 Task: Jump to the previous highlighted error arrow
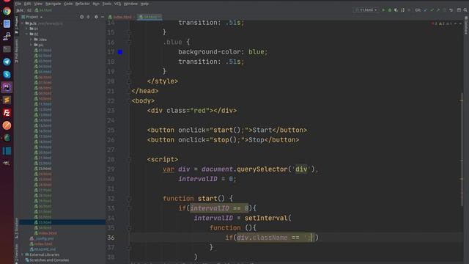point(455,23)
